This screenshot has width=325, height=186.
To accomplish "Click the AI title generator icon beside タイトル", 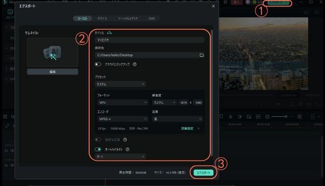I will pyautogui.click(x=110, y=33).
